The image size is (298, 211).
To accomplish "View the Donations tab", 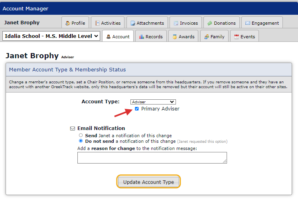I will pyautogui.click(x=221, y=23).
